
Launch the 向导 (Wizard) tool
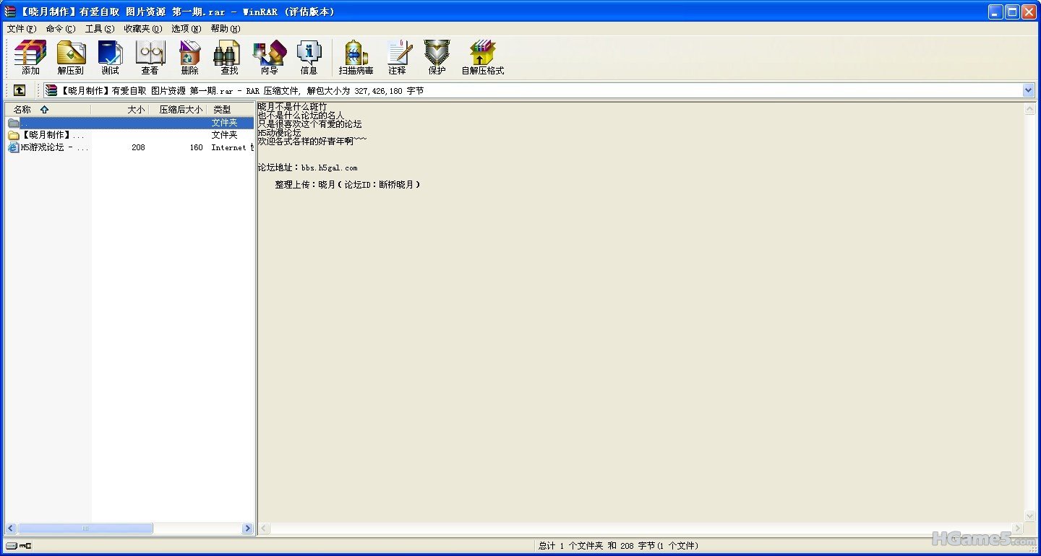269,57
